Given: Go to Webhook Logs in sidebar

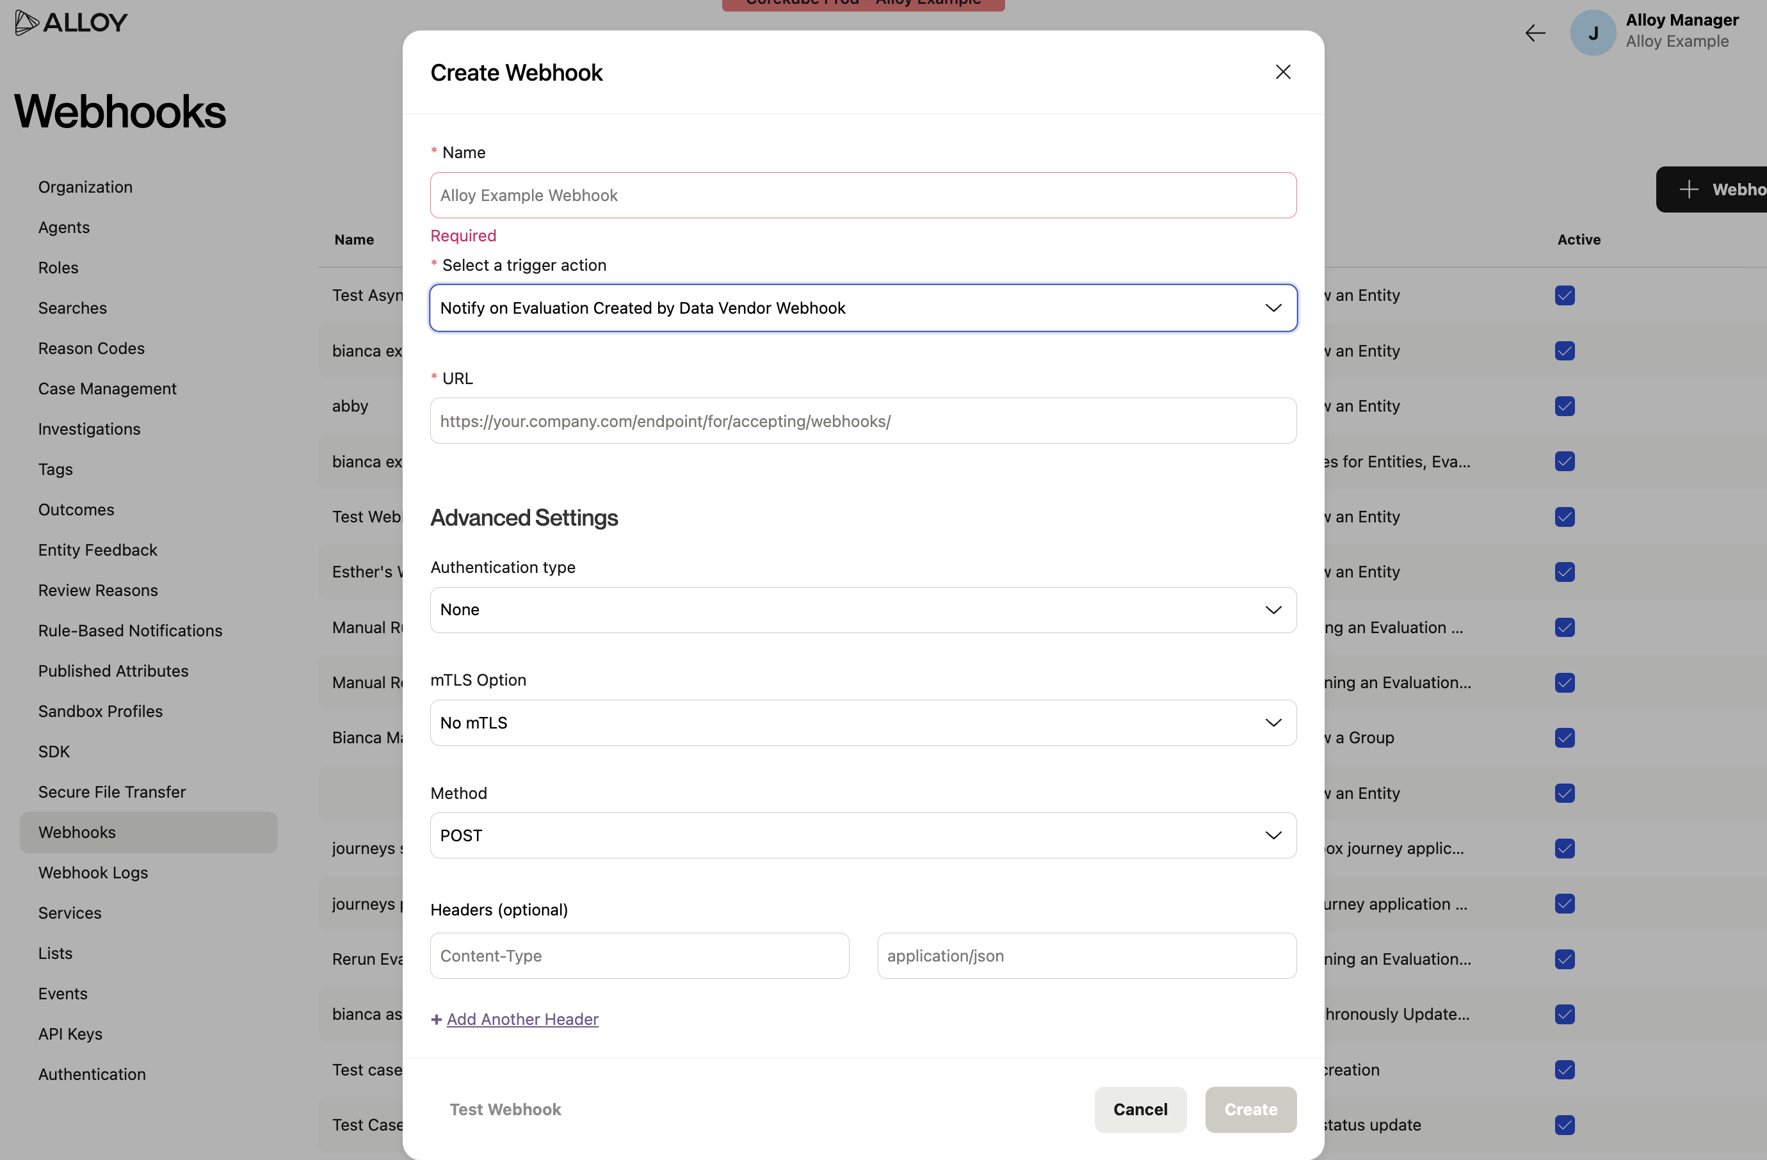Looking at the screenshot, I should 93,873.
